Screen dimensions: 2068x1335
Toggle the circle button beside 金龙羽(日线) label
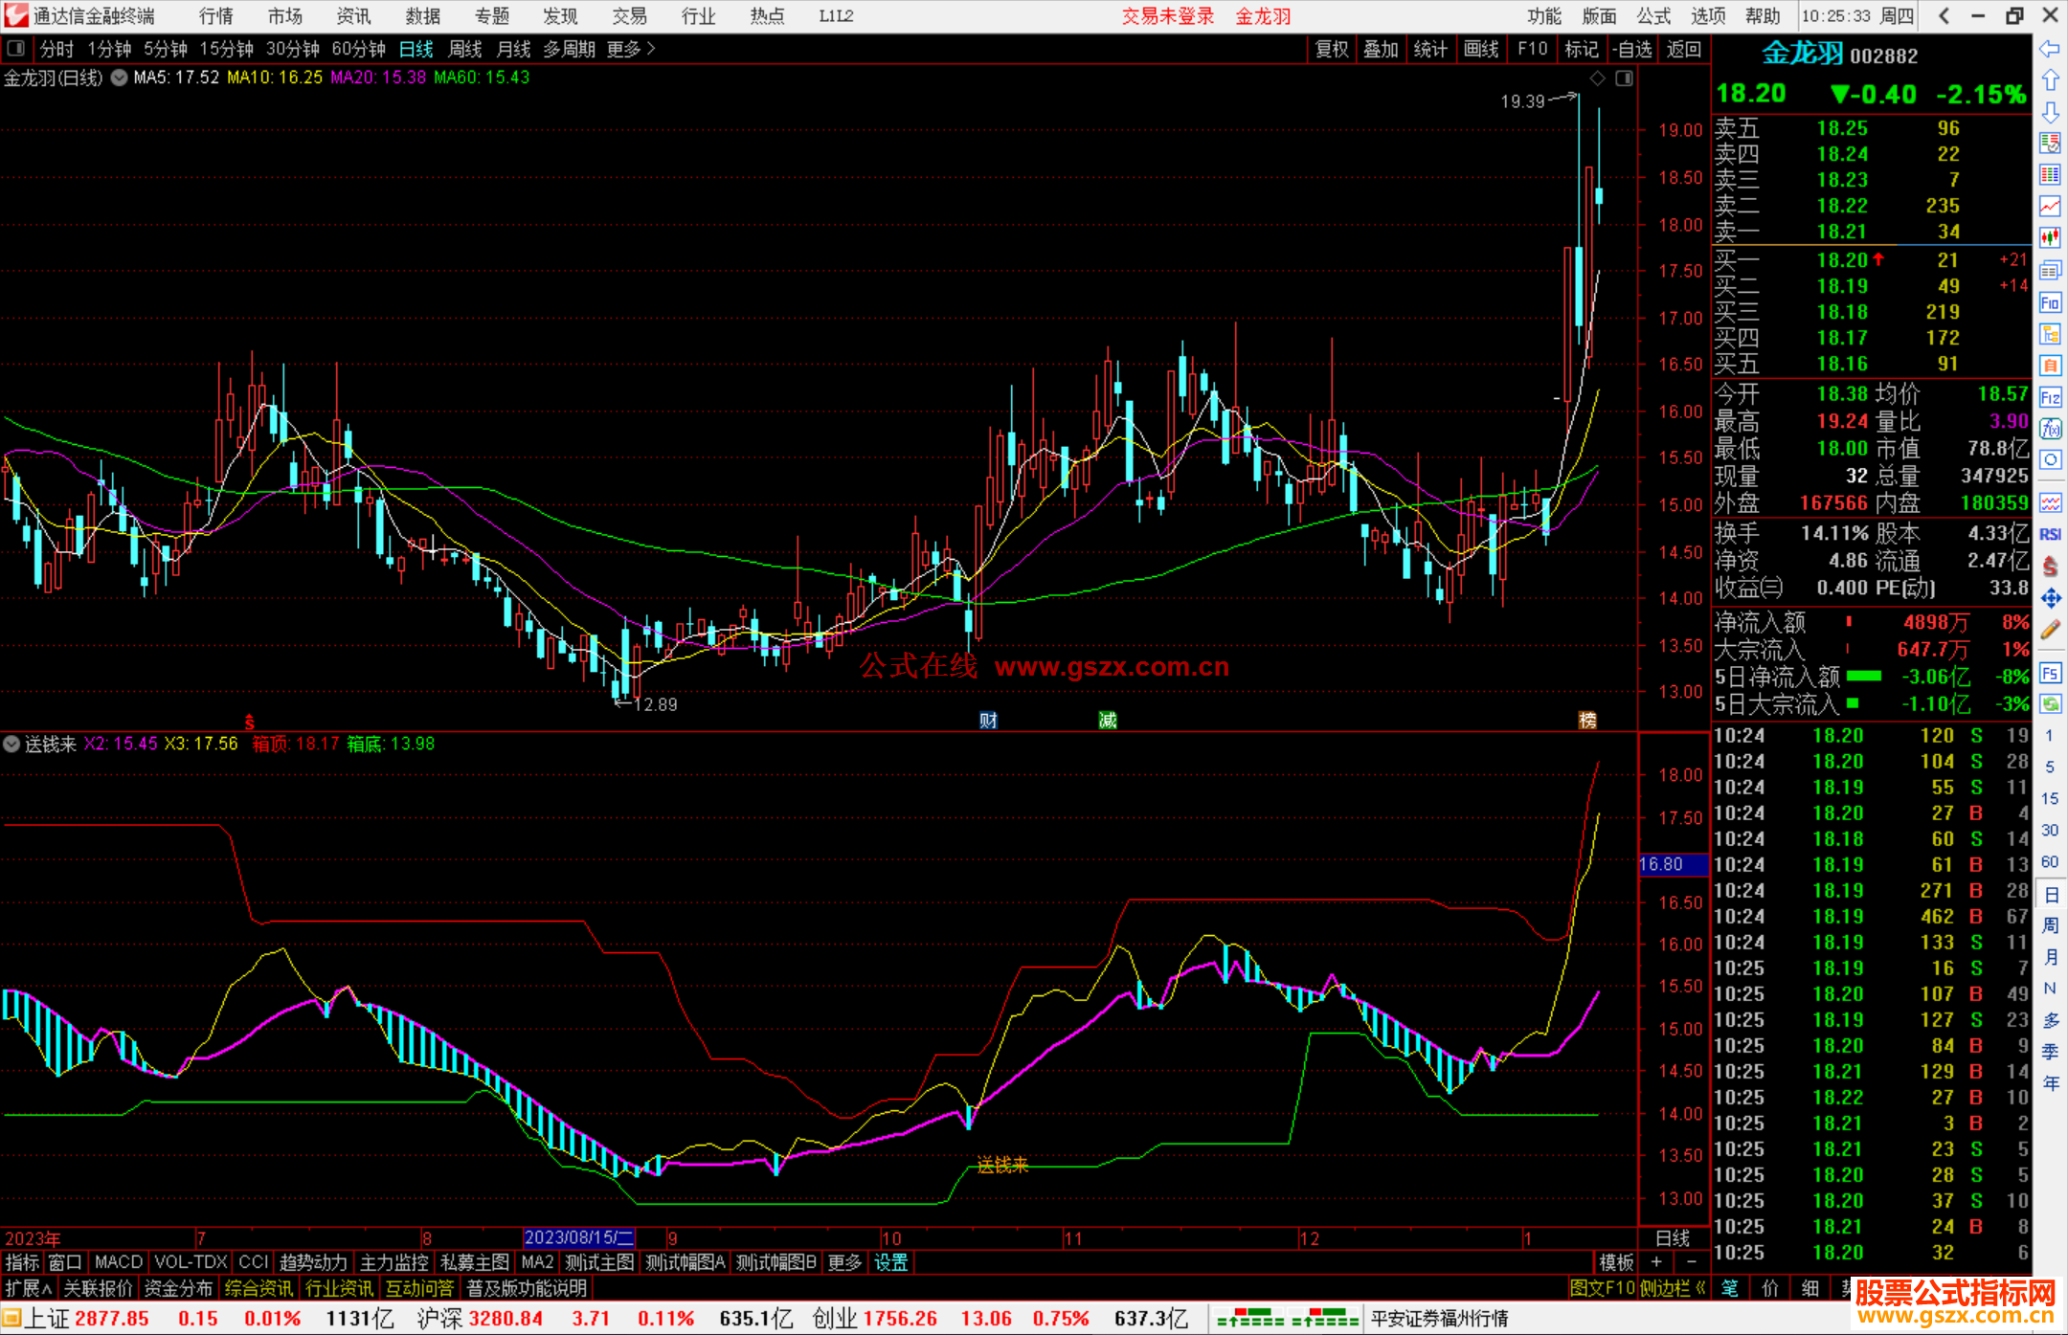[x=119, y=78]
